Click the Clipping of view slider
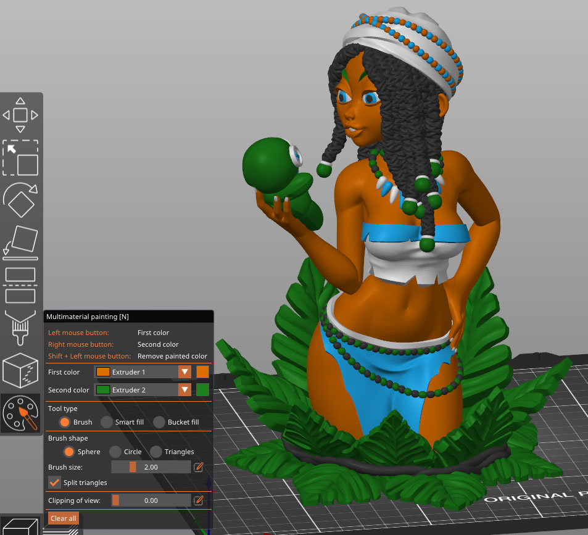Viewport: 588px width, 535px height. point(151,500)
